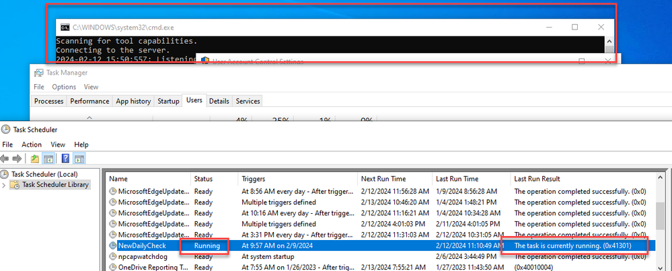Open the Action menu in Task Scheduler
Viewport: 672px width, 271px height.
(x=31, y=145)
